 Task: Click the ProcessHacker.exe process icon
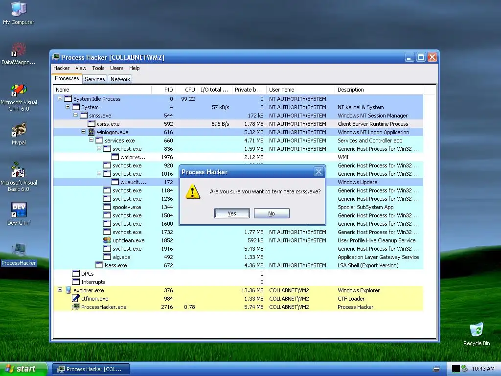76,306
